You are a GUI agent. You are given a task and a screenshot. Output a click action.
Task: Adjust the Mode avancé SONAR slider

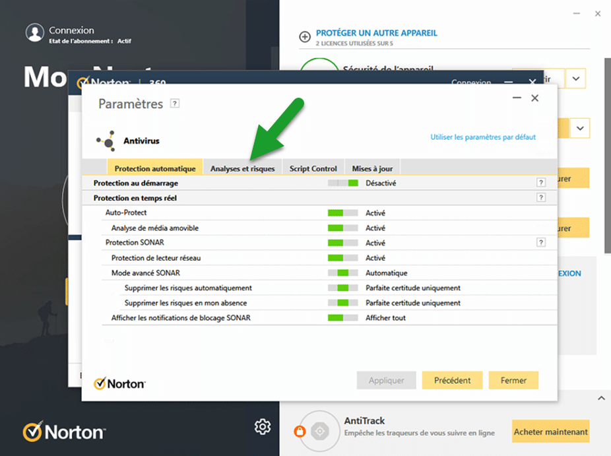coord(343,273)
